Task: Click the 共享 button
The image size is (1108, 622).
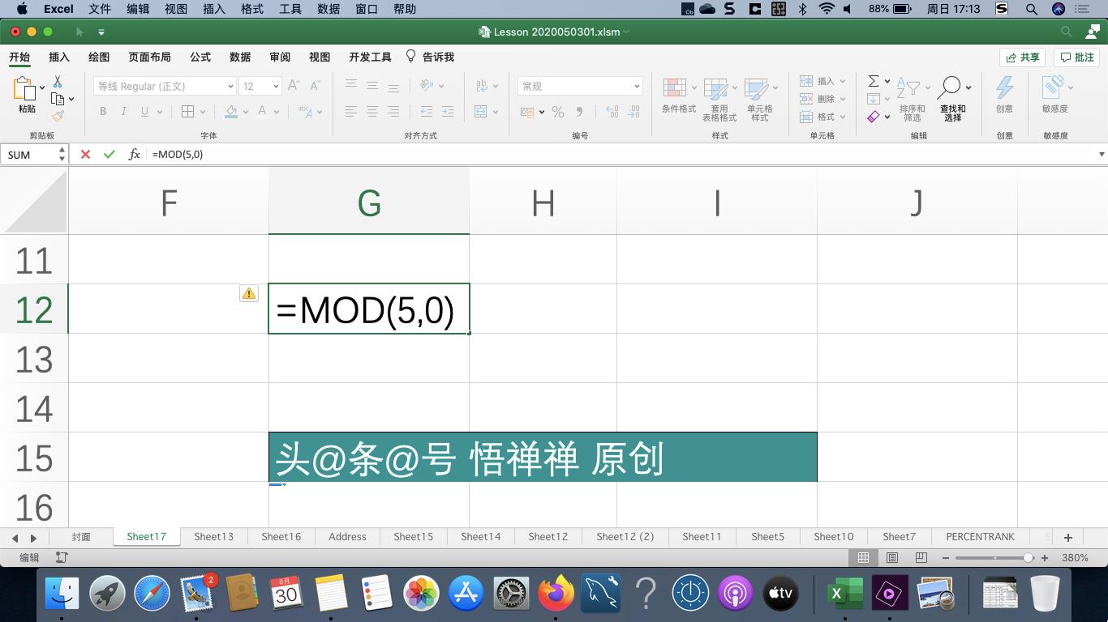Action: 1021,57
